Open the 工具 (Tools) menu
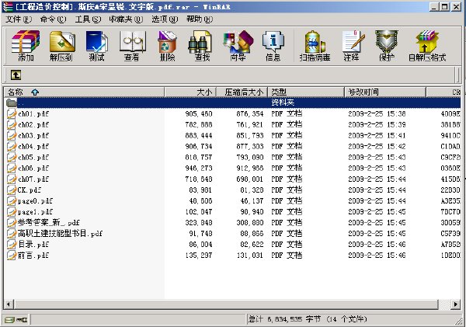Viewport: 466px width, 327px height. pos(88,19)
